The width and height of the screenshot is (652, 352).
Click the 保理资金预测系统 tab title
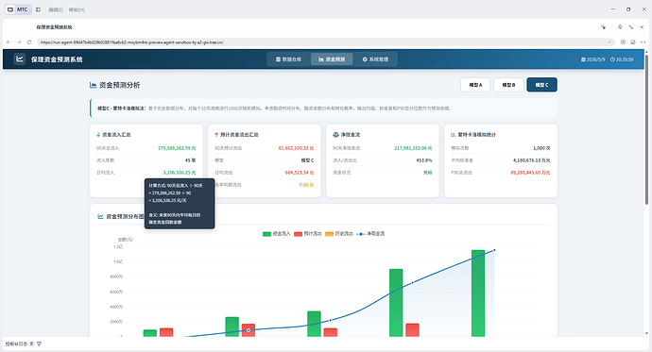(54, 27)
